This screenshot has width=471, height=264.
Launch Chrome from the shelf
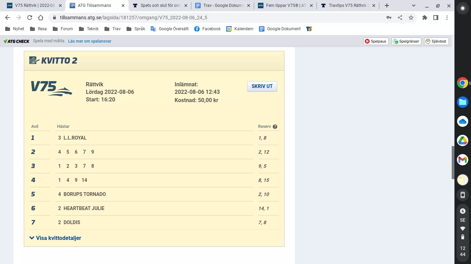[462, 82]
